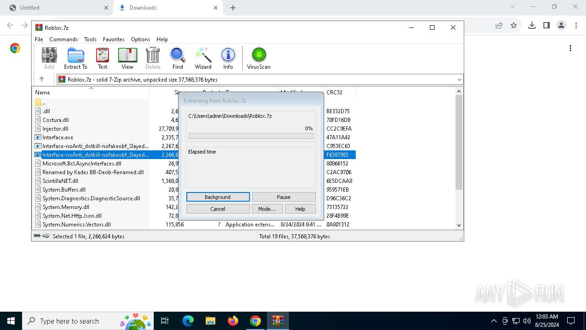Image resolution: width=586 pixels, height=330 pixels.
Task: Expand the archive path dropdown
Action: click(x=459, y=80)
